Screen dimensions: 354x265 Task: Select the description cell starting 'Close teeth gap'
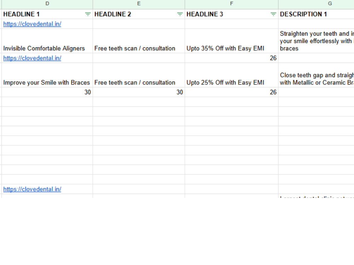(316, 75)
